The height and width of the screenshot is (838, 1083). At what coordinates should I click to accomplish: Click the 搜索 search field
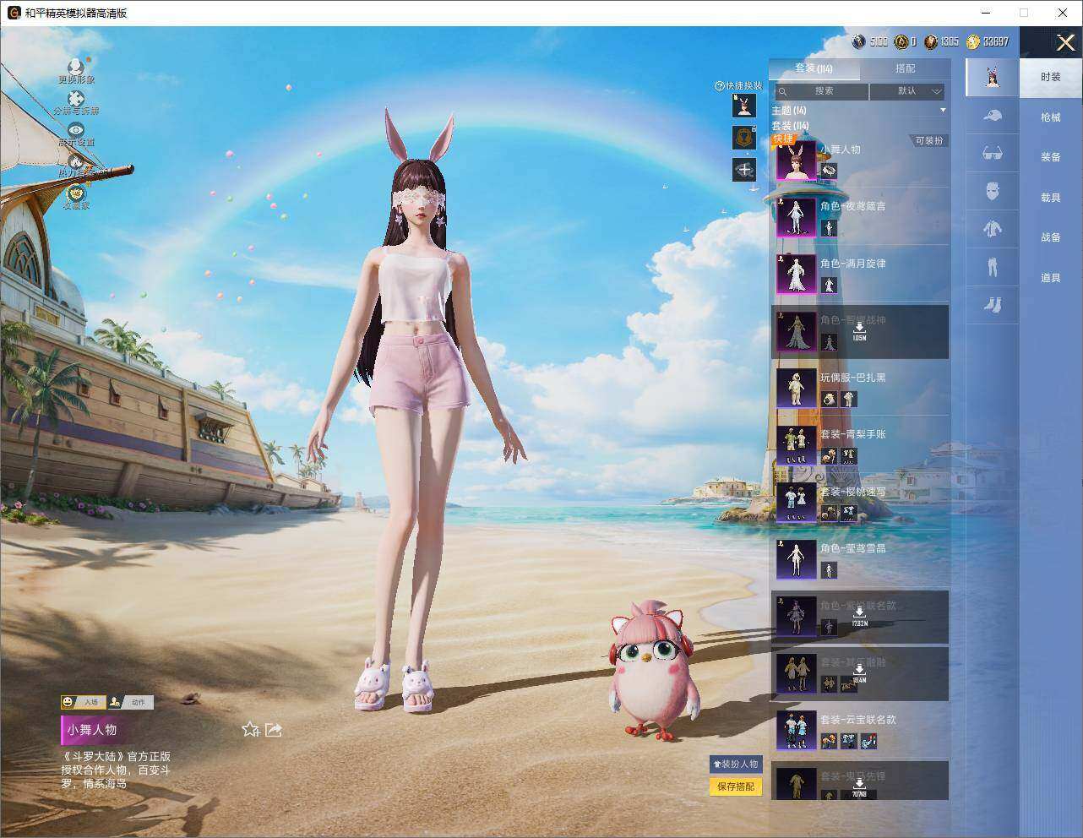click(821, 91)
